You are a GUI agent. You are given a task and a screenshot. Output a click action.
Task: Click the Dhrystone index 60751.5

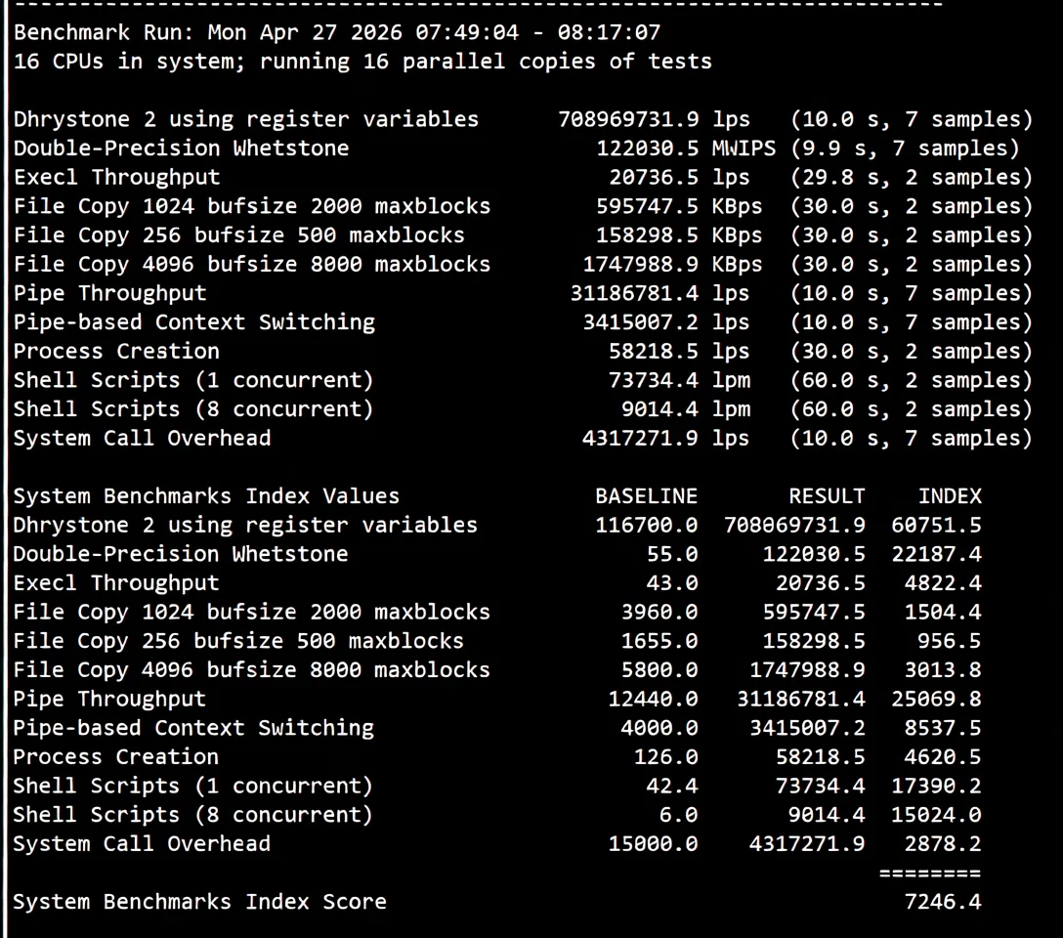coord(937,526)
